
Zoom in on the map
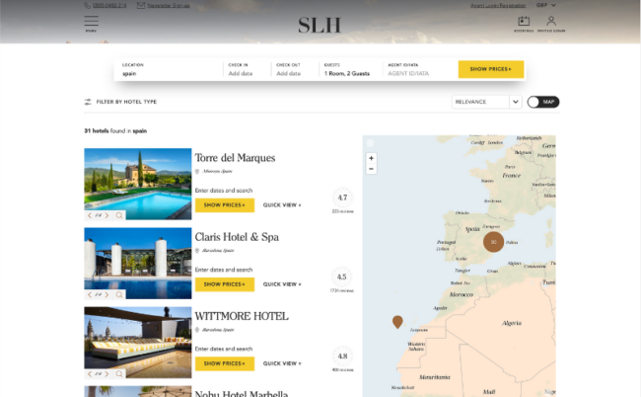(x=371, y=158)
